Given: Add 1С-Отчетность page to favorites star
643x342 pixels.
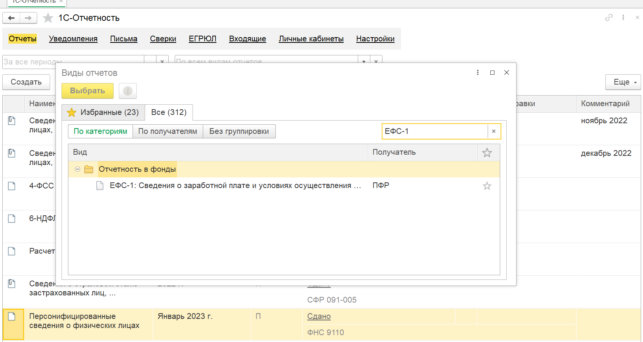Looking at the screenshot, I should tap(48, 18).
